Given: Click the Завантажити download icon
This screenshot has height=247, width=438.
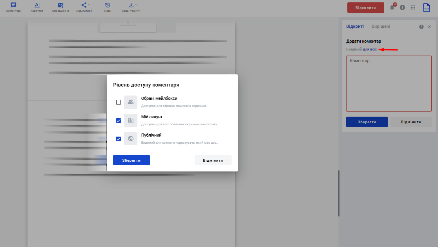Looking at the screenshot, I should [131, 5].
